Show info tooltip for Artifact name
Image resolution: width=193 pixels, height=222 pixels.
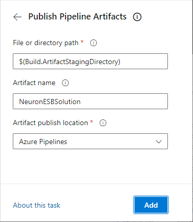[x=65, y=83]
